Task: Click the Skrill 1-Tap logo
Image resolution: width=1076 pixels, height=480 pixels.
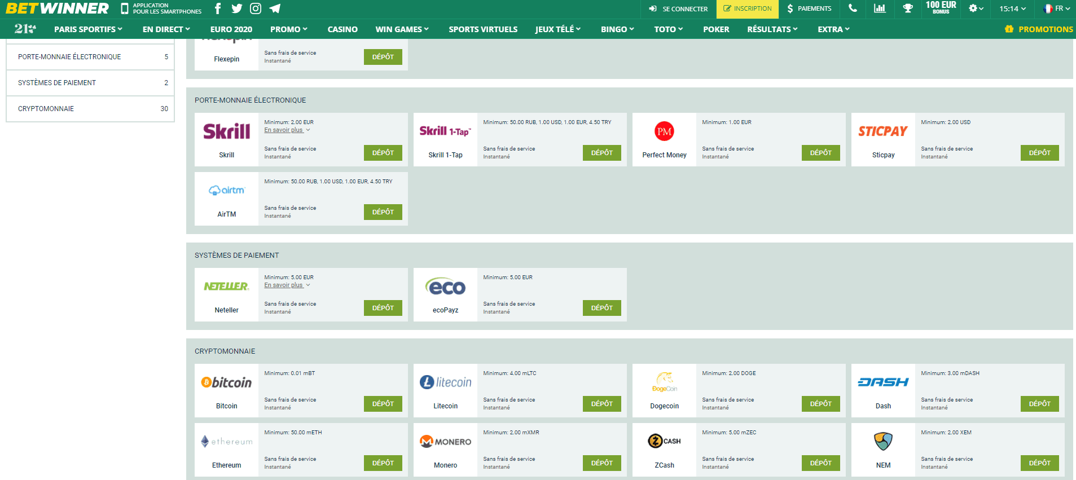Action: pyautogui.click(x=445, y=131)
